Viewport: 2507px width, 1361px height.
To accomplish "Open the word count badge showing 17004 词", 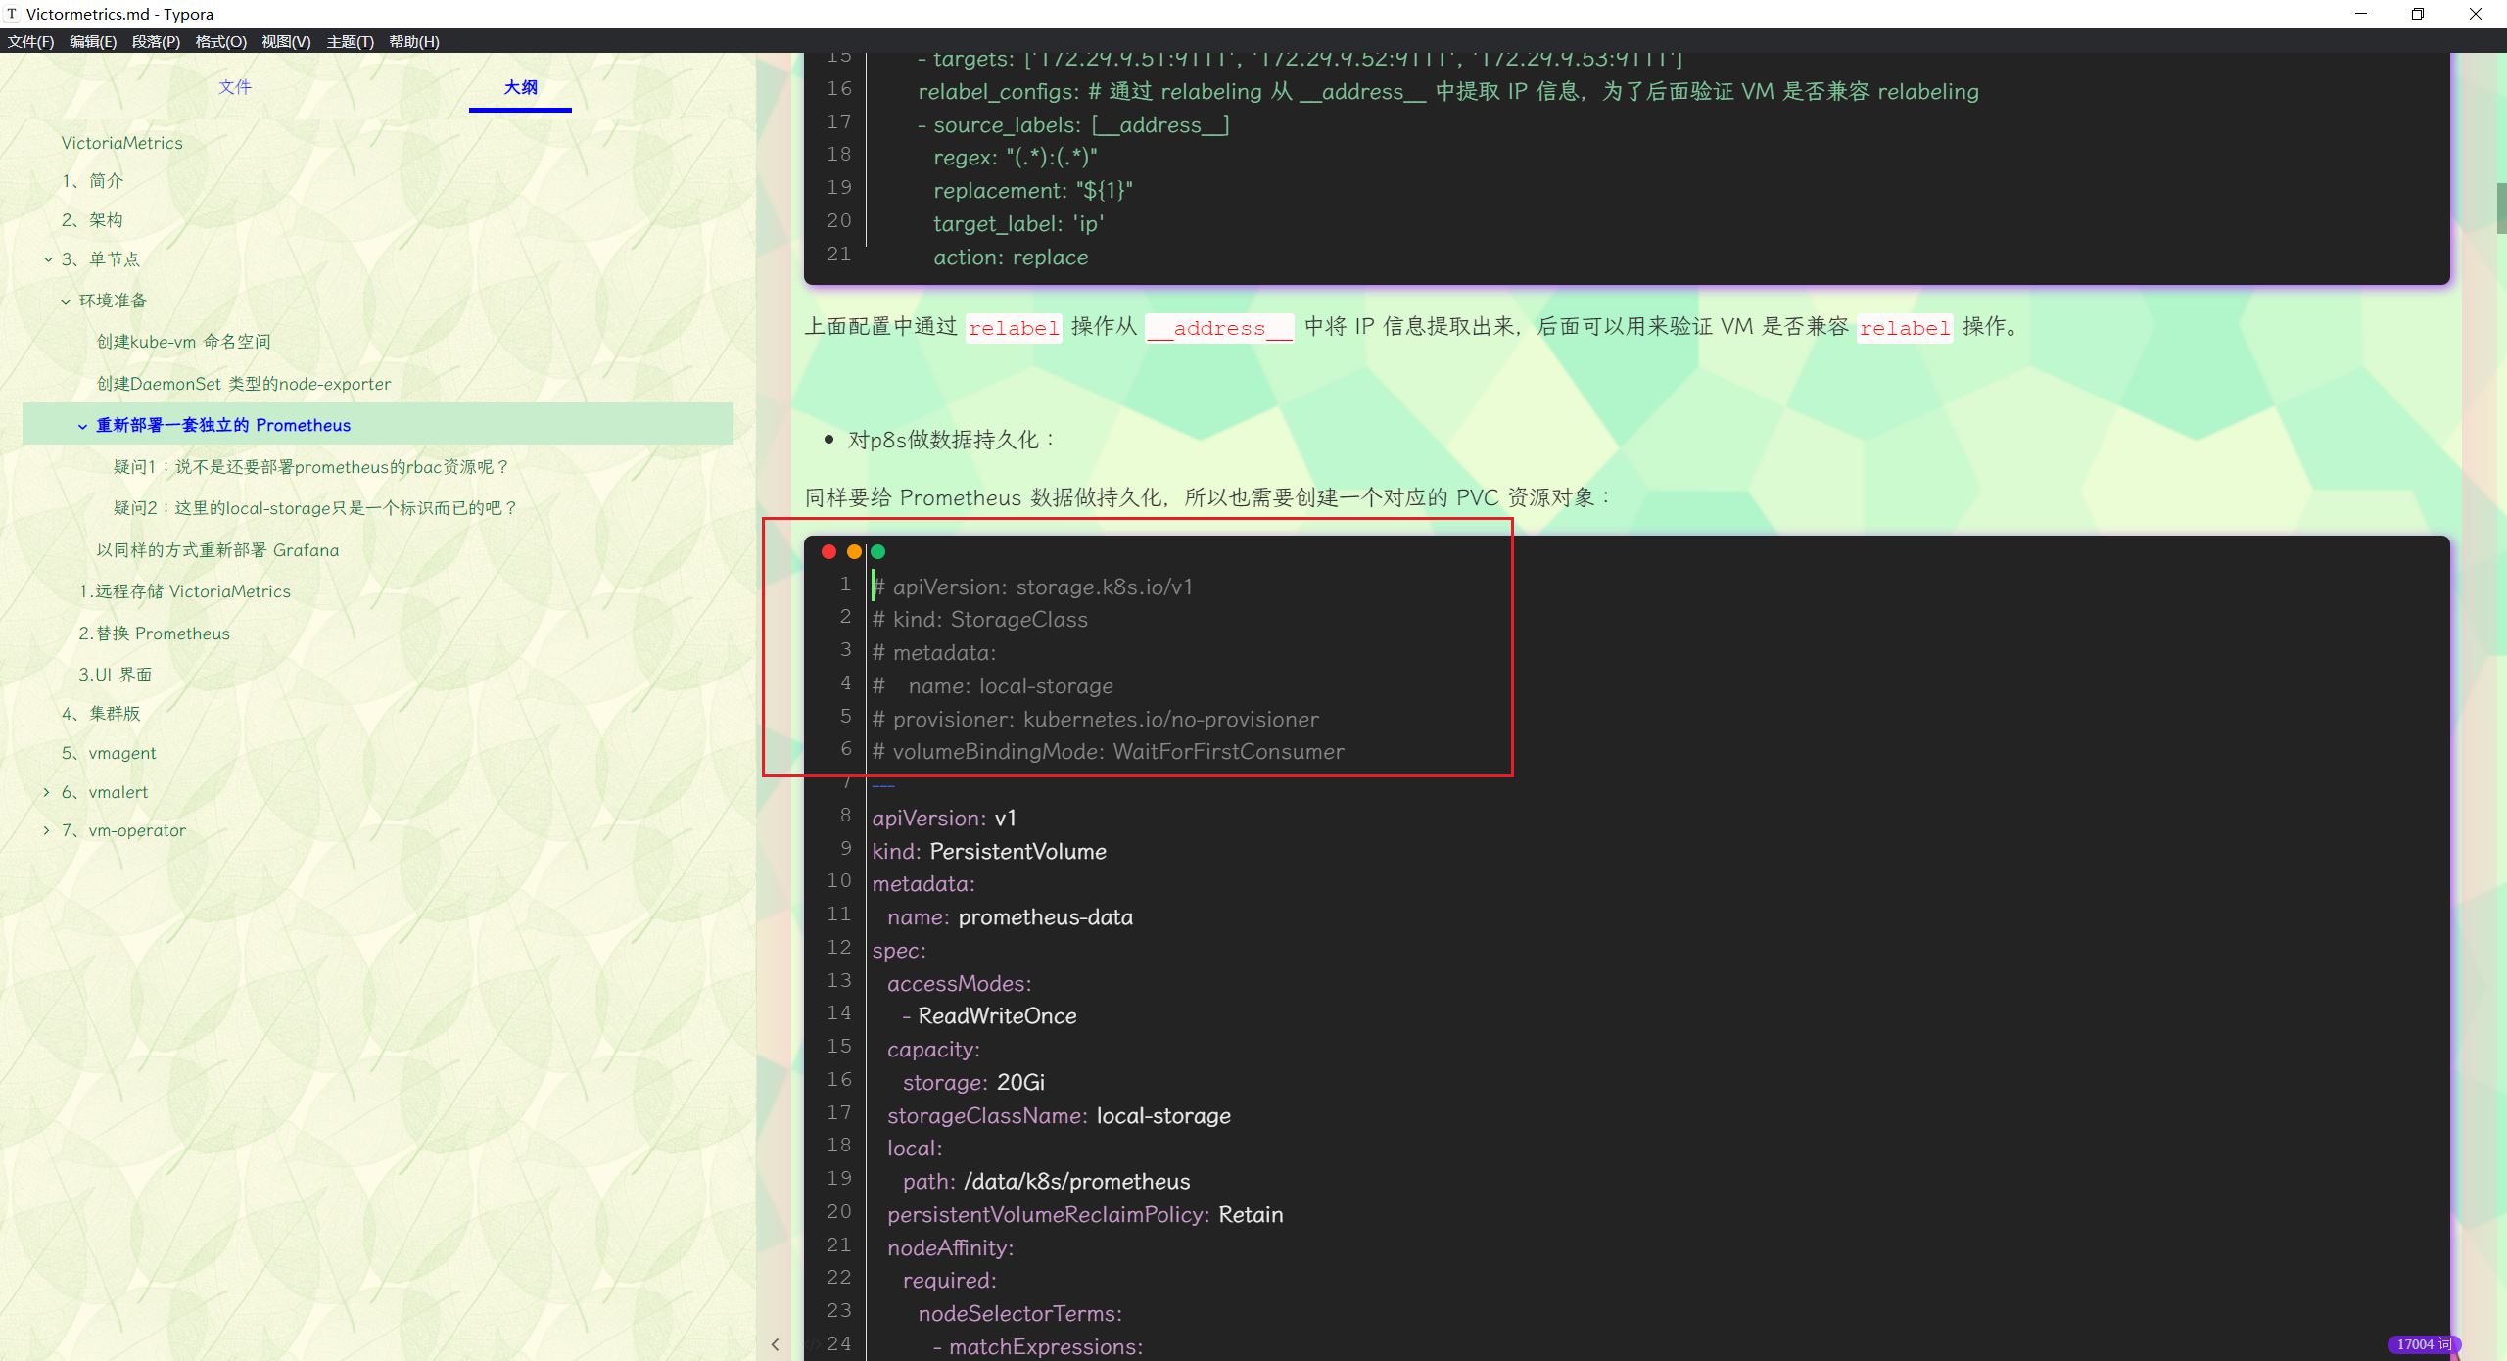I will coord(2424,1344).
